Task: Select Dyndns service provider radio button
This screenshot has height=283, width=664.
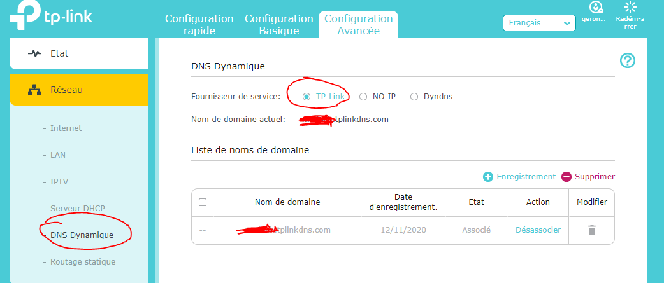Action: click(414, 97)
